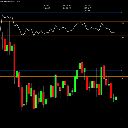
Task: Click the '24' price axis label
Action: (x=123, y=23)
